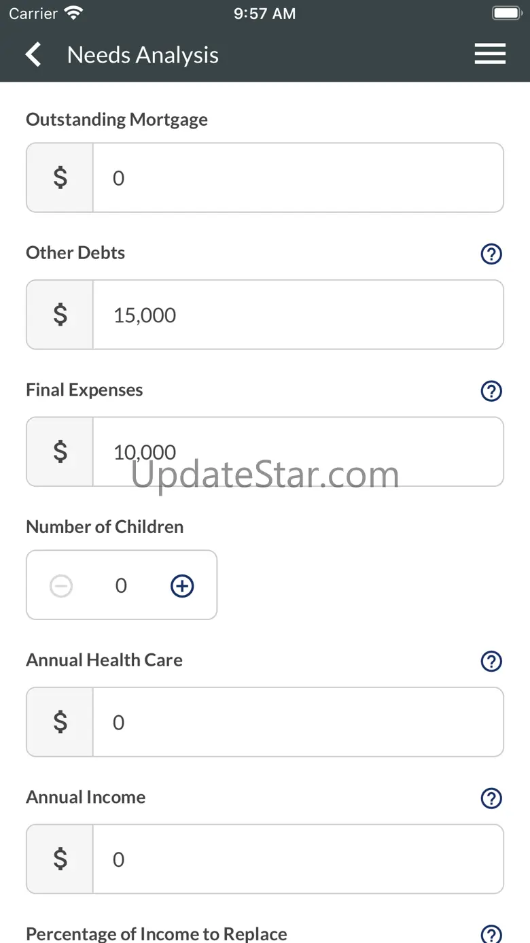The image size is (530, 943).
Task: Tap the dollar sign beside Other Debts
Action: pyautogui.click(x=60, y=315)
